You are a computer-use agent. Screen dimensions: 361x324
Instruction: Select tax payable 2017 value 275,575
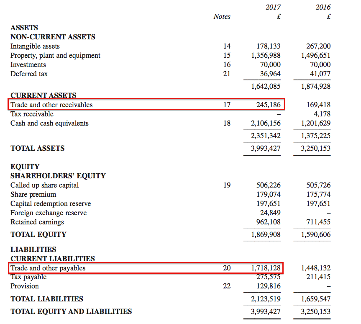point(269,277)
